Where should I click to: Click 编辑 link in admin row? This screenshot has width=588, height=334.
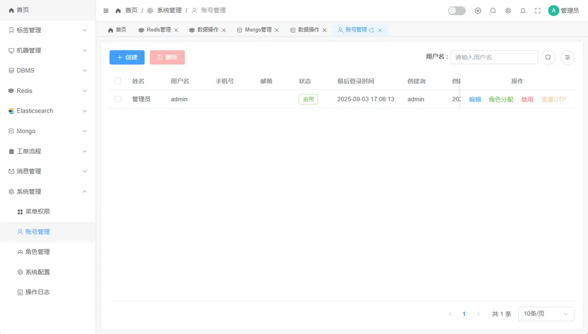point(475,100)
